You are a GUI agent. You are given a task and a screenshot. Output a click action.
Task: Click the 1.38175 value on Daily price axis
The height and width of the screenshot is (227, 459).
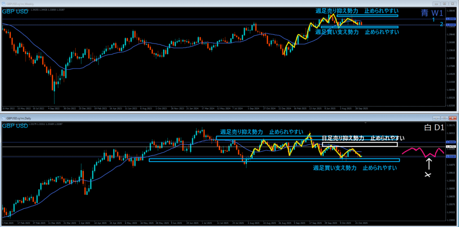click(x=450, y=125)
